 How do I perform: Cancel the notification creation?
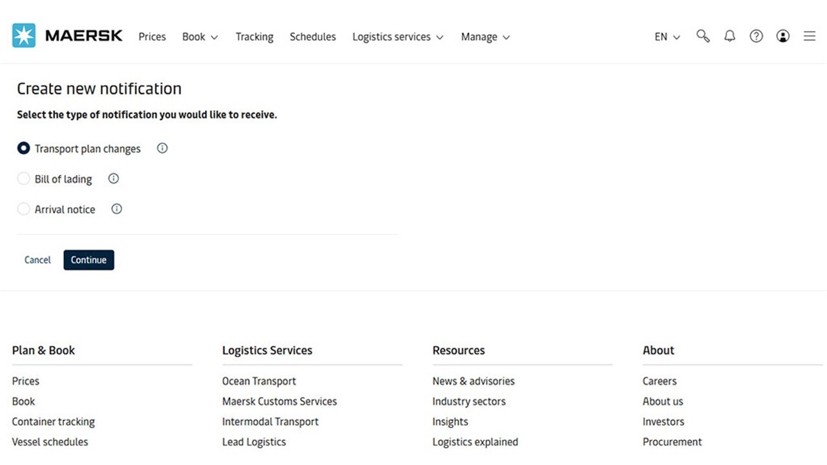[37, 260]
